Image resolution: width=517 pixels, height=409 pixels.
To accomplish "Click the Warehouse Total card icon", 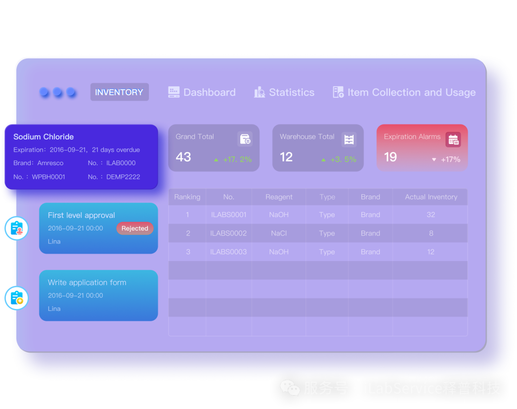I will (x=349, y=139).
